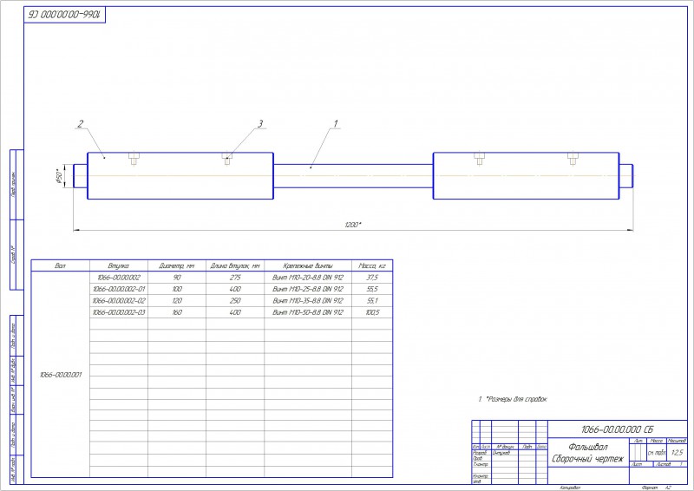Screen dimensions: 694x491
Task: Click the sleeve length value '275'
Action: pos(235,277)
